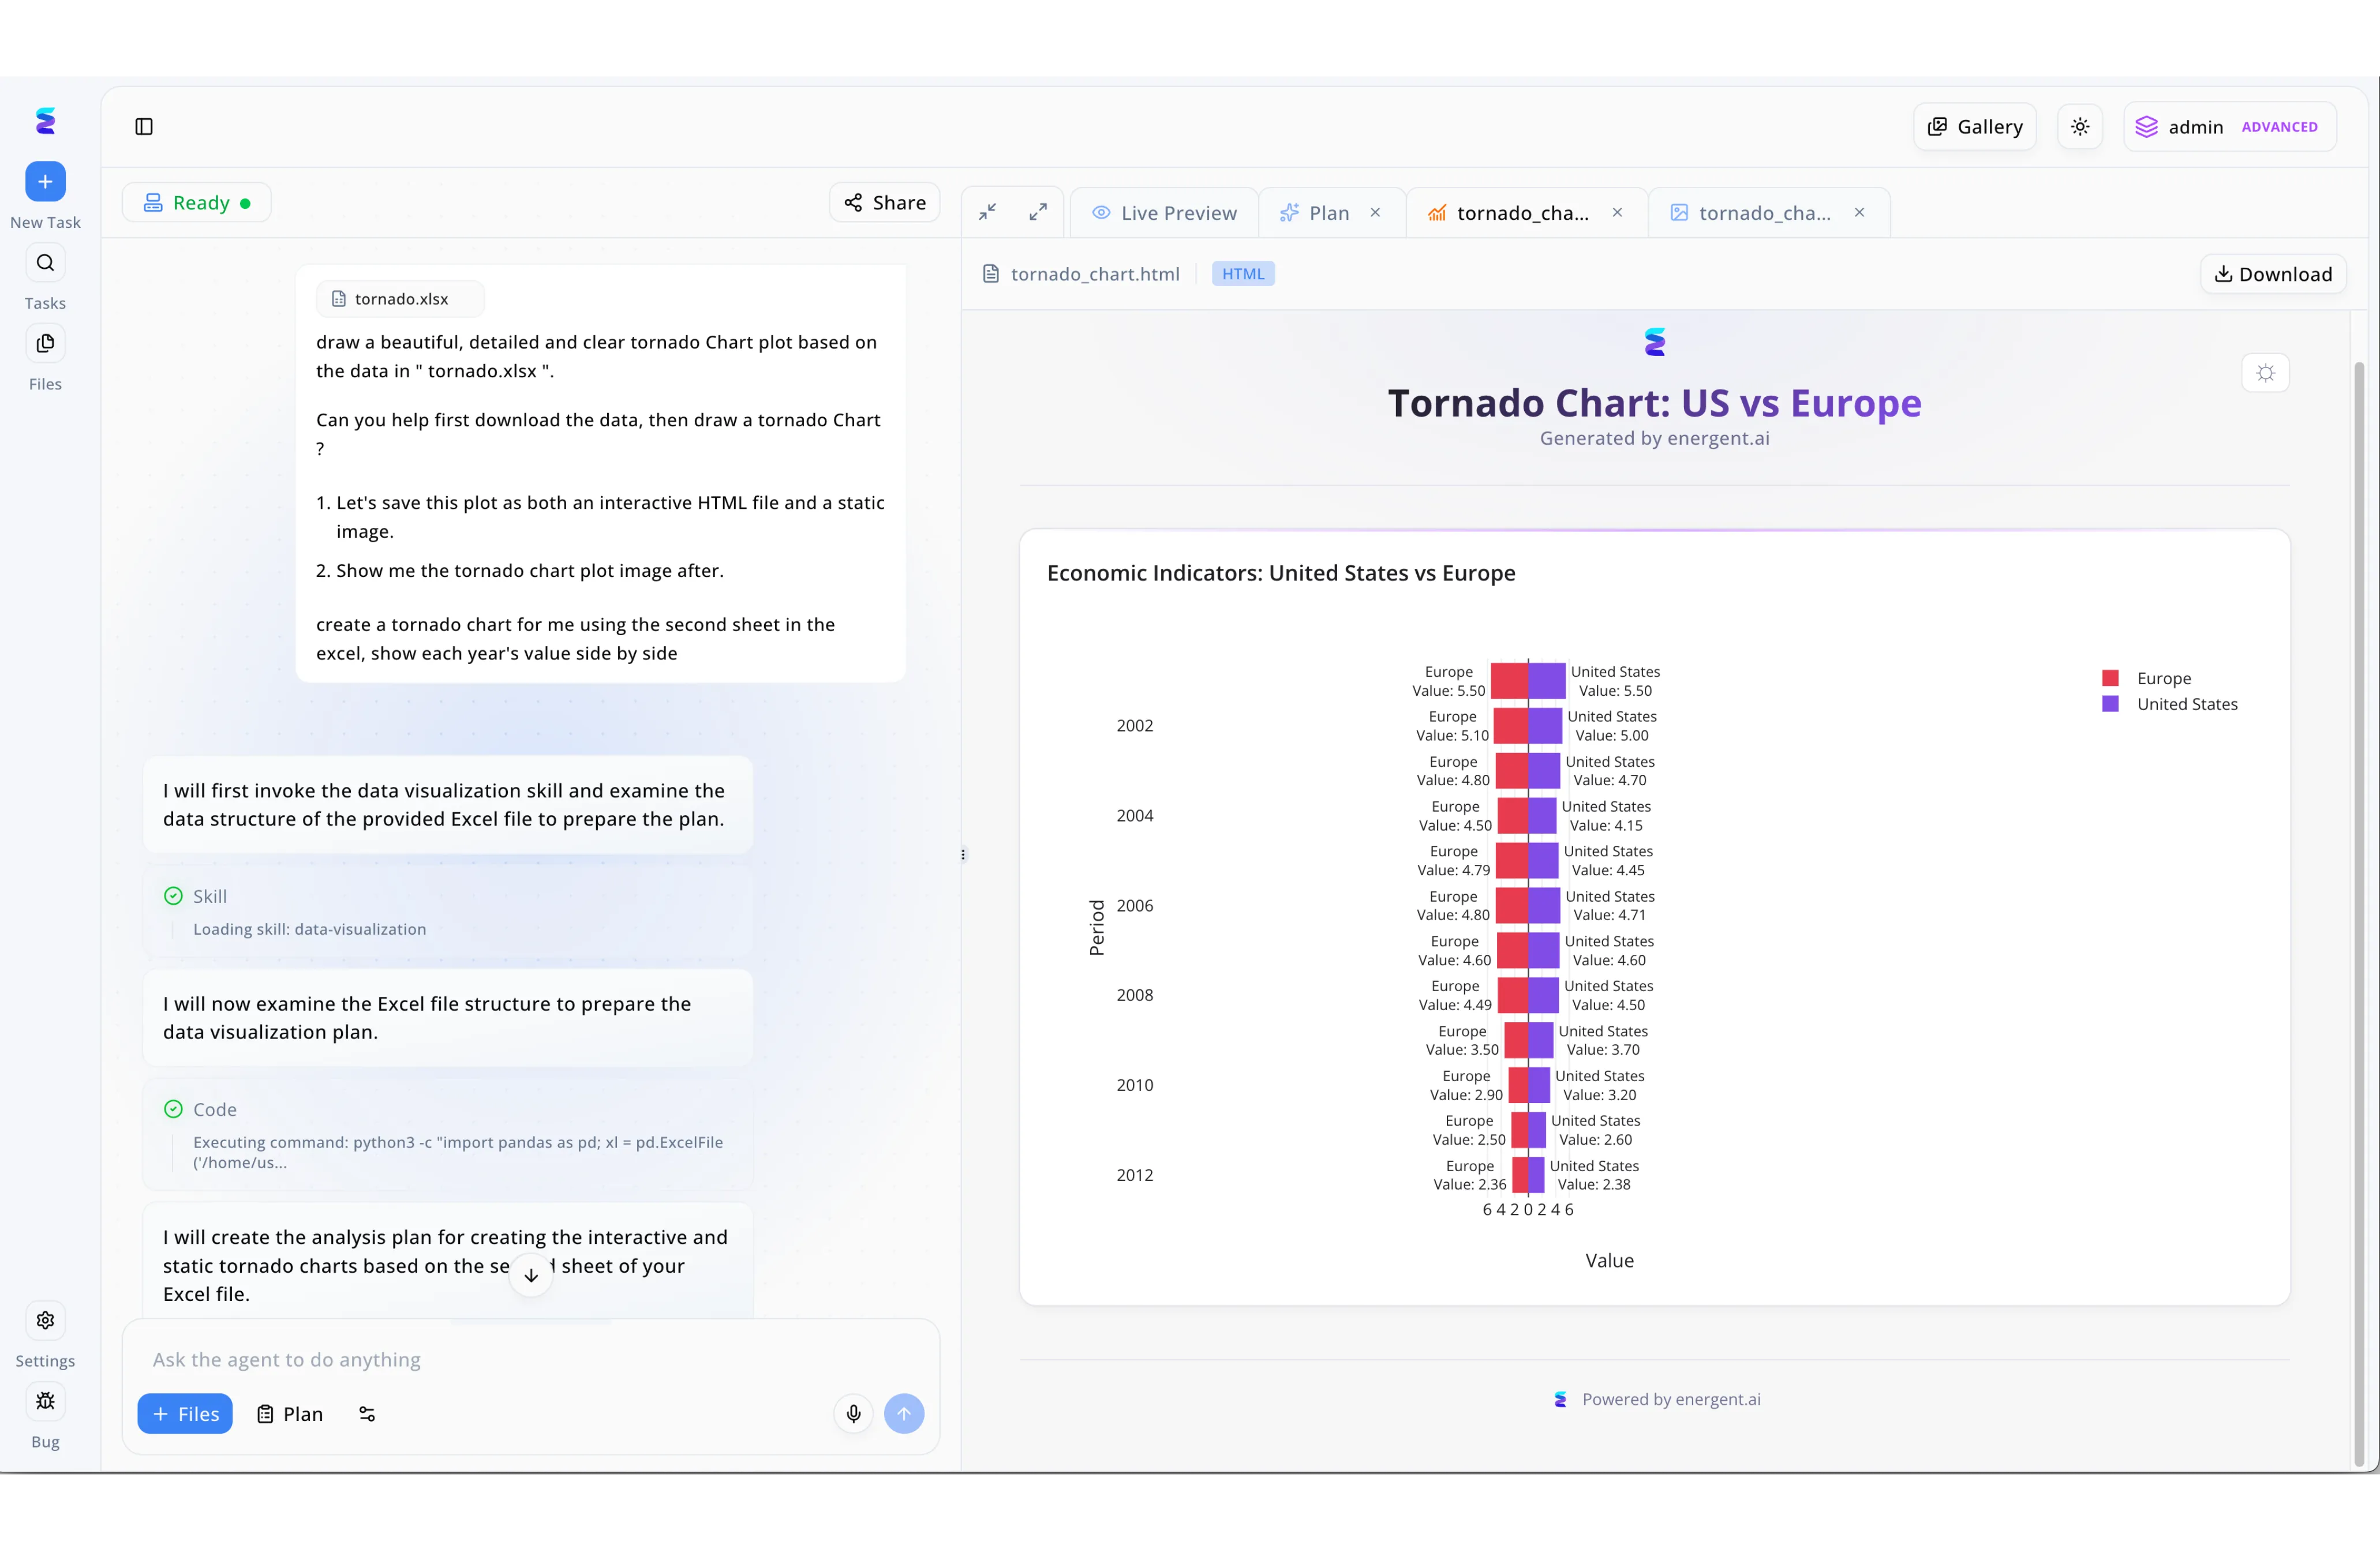2380x1545 pixels.
Task: Create a New Task from the sidebar
Action: pos(45,182)
